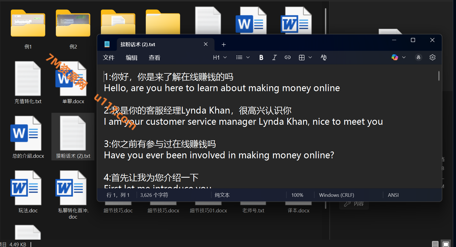Viewport: 456px width, 247px height.
Task: Add a new tab with plus button
Action: [x=224, y=44]
